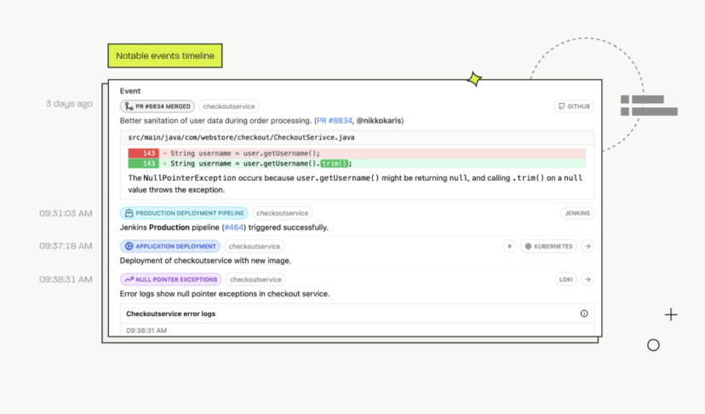Click the pipeline icon in deployment badge

[x=129, y=213]
